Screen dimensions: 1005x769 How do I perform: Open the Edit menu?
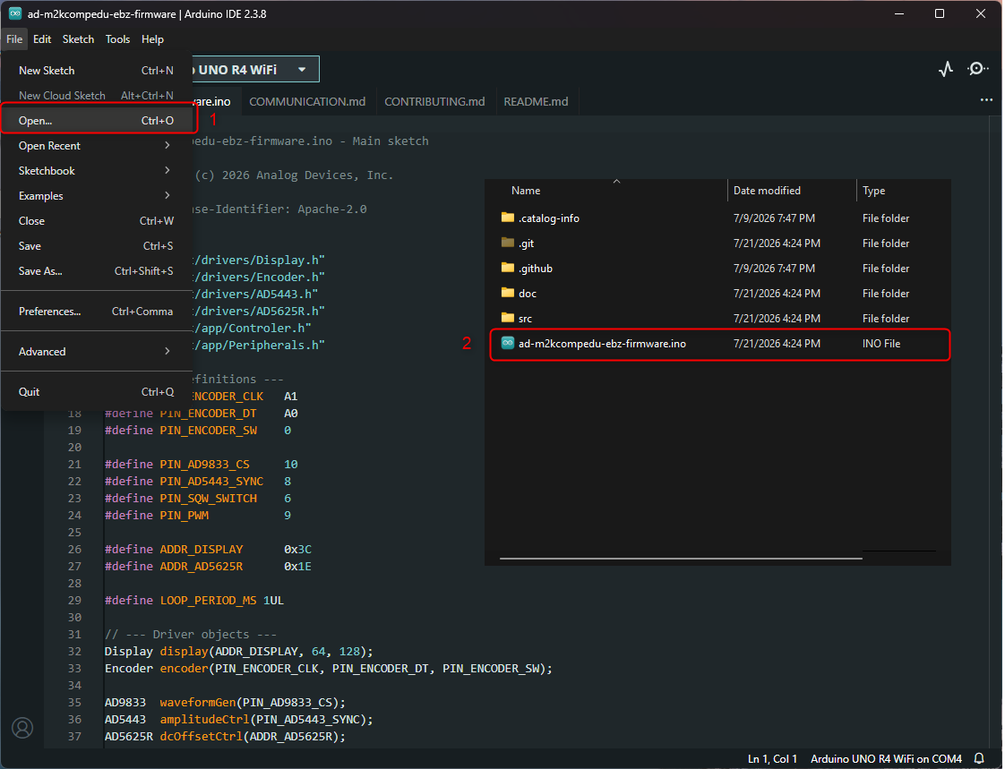tap(42, 39)
